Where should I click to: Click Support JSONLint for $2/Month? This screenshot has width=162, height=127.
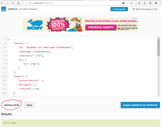pyautogui.click(x=140, y=105)
